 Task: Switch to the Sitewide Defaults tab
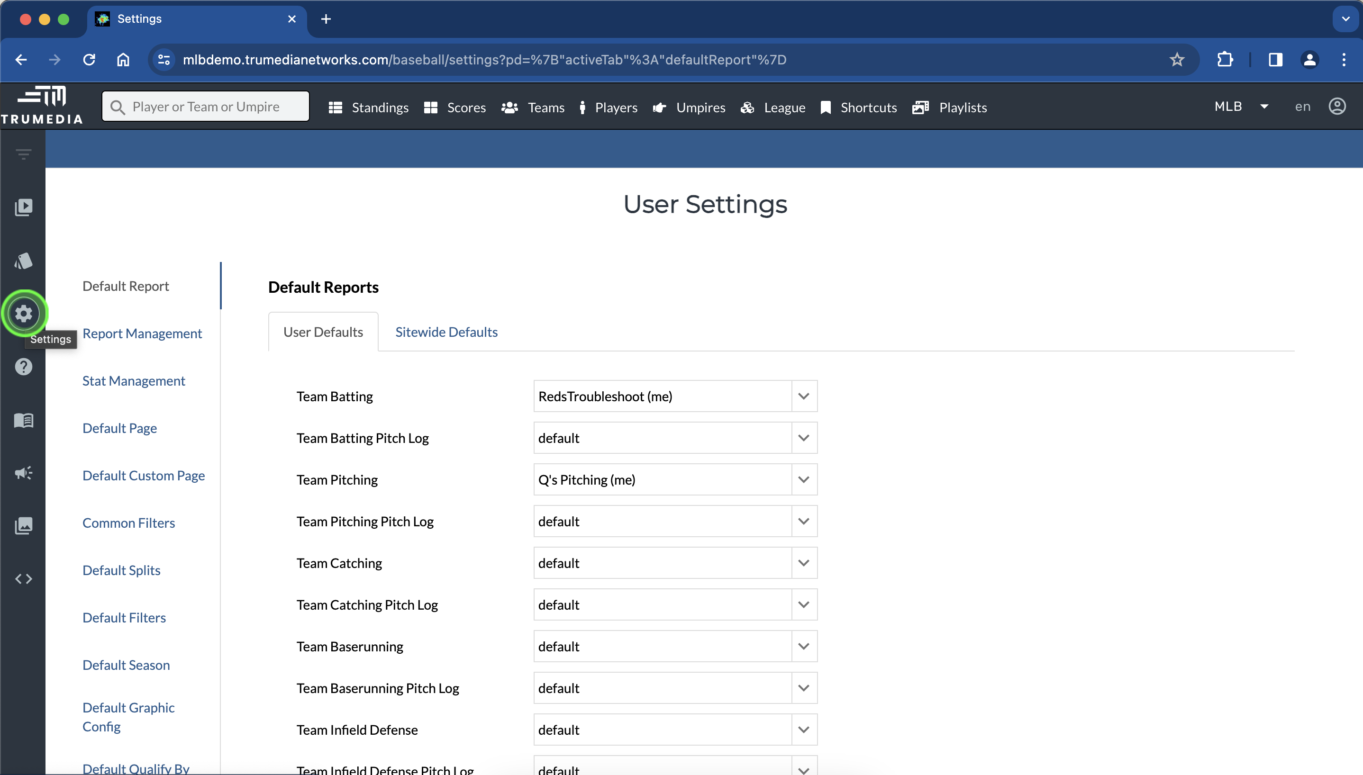tap(446, 332)
